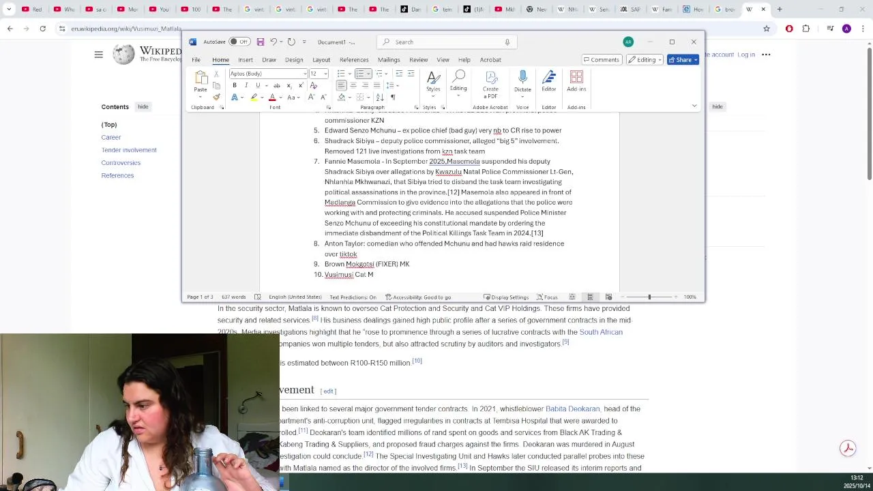Adjust the Word zoom slider
873x491 pixels.
click(x=649, y=297)
